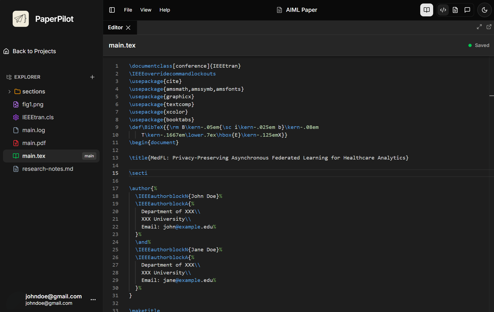Toggle the left sidebar visibility
Image resolution: width=494 pixels, height=312 pixels.
coord(112,10)
